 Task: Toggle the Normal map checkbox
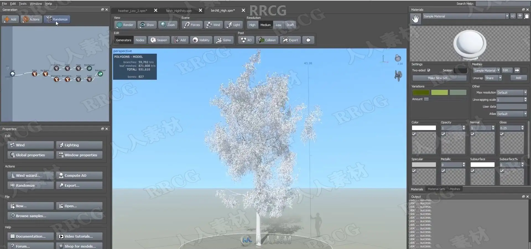coord(473,134)
